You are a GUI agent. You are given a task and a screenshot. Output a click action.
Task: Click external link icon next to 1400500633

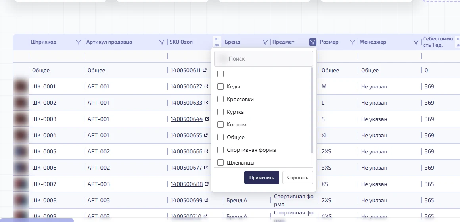(x=207, y=103)
